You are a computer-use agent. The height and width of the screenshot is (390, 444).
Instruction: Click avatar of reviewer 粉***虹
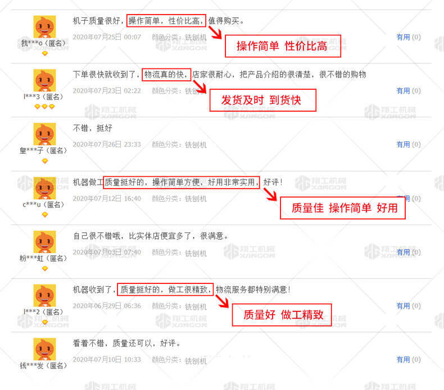click(44, 242)
